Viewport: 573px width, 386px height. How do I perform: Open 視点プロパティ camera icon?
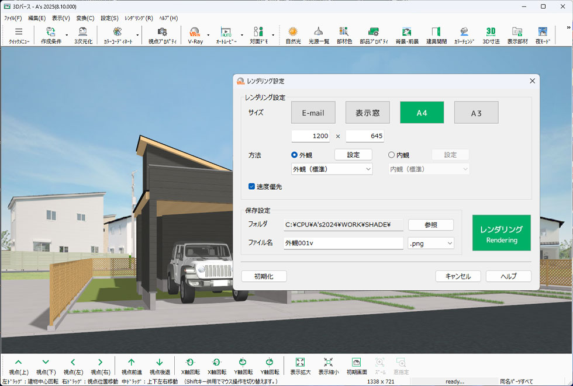(163, 35)
